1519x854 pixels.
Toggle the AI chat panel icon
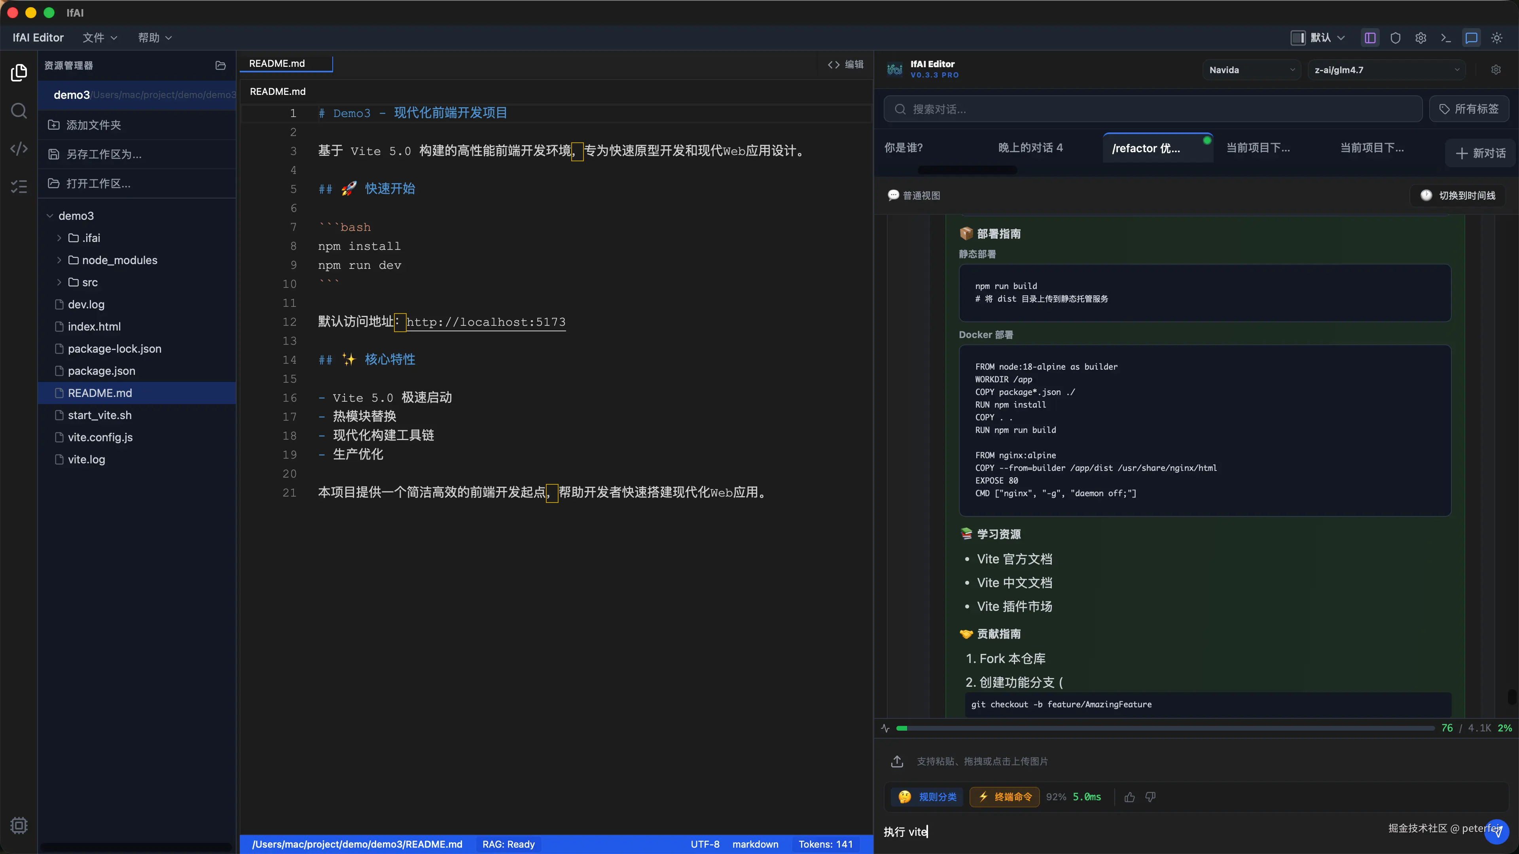coord(1471,38)
